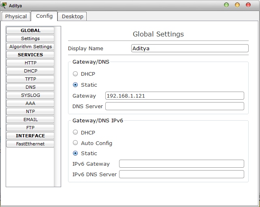Click the Display Name input field
The height and width of the screenshot is (207, 260).
point(190,48)
